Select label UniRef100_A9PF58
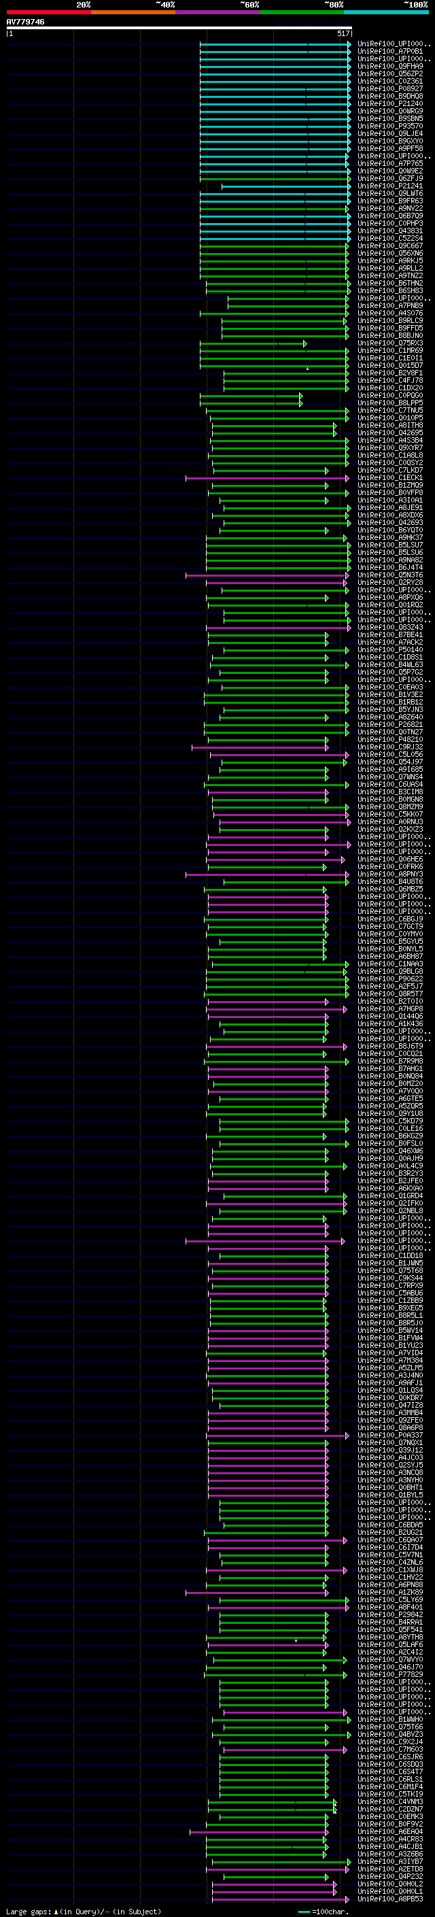 point(389,148)
